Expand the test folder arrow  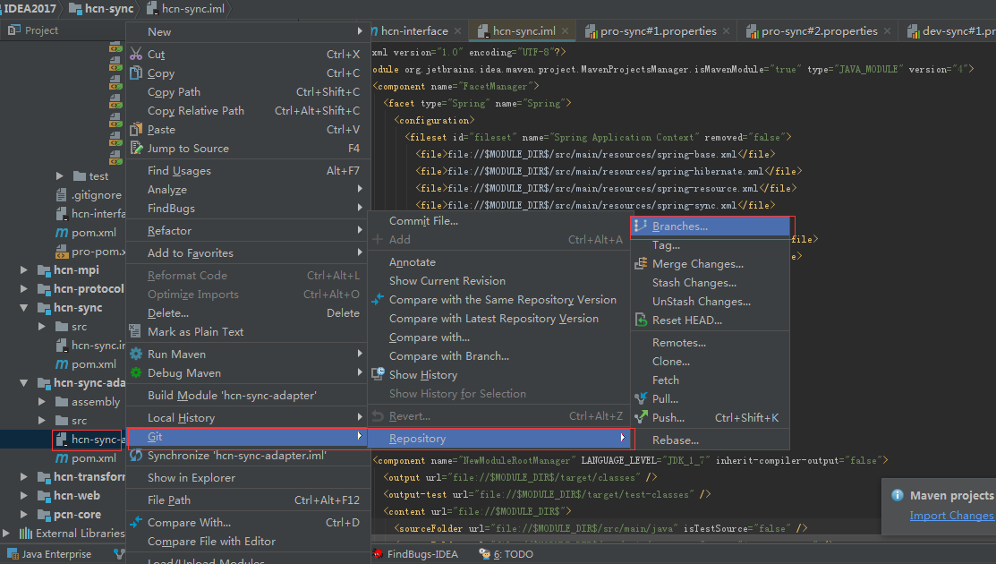click(59, 176)
